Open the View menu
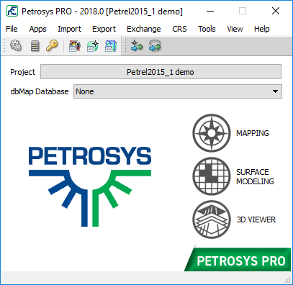Image resolution: width=293 pixels, height=285 pixels. point(235,29)
